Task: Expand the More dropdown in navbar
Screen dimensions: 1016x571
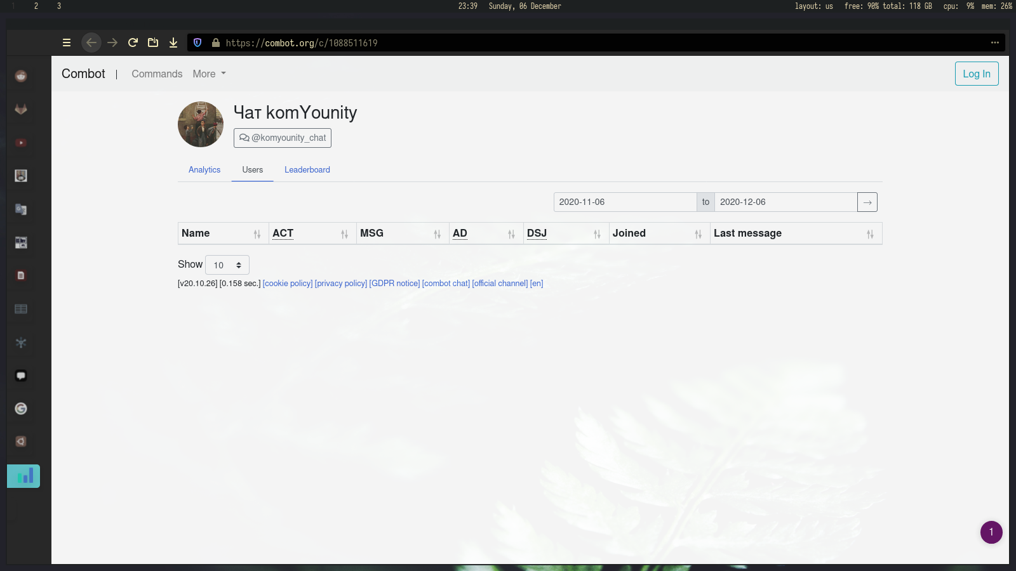Action: click(x=209, y=74)
